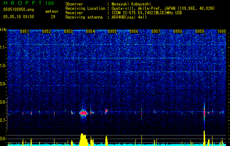The height and width of the screenshot is (146, 230).
Task: Click the 1000 time marker
Action: (222, 31)
